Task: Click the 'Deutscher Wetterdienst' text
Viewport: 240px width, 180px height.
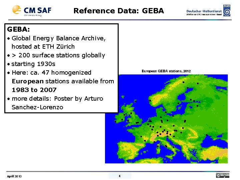Action: (x=204, y=11)
